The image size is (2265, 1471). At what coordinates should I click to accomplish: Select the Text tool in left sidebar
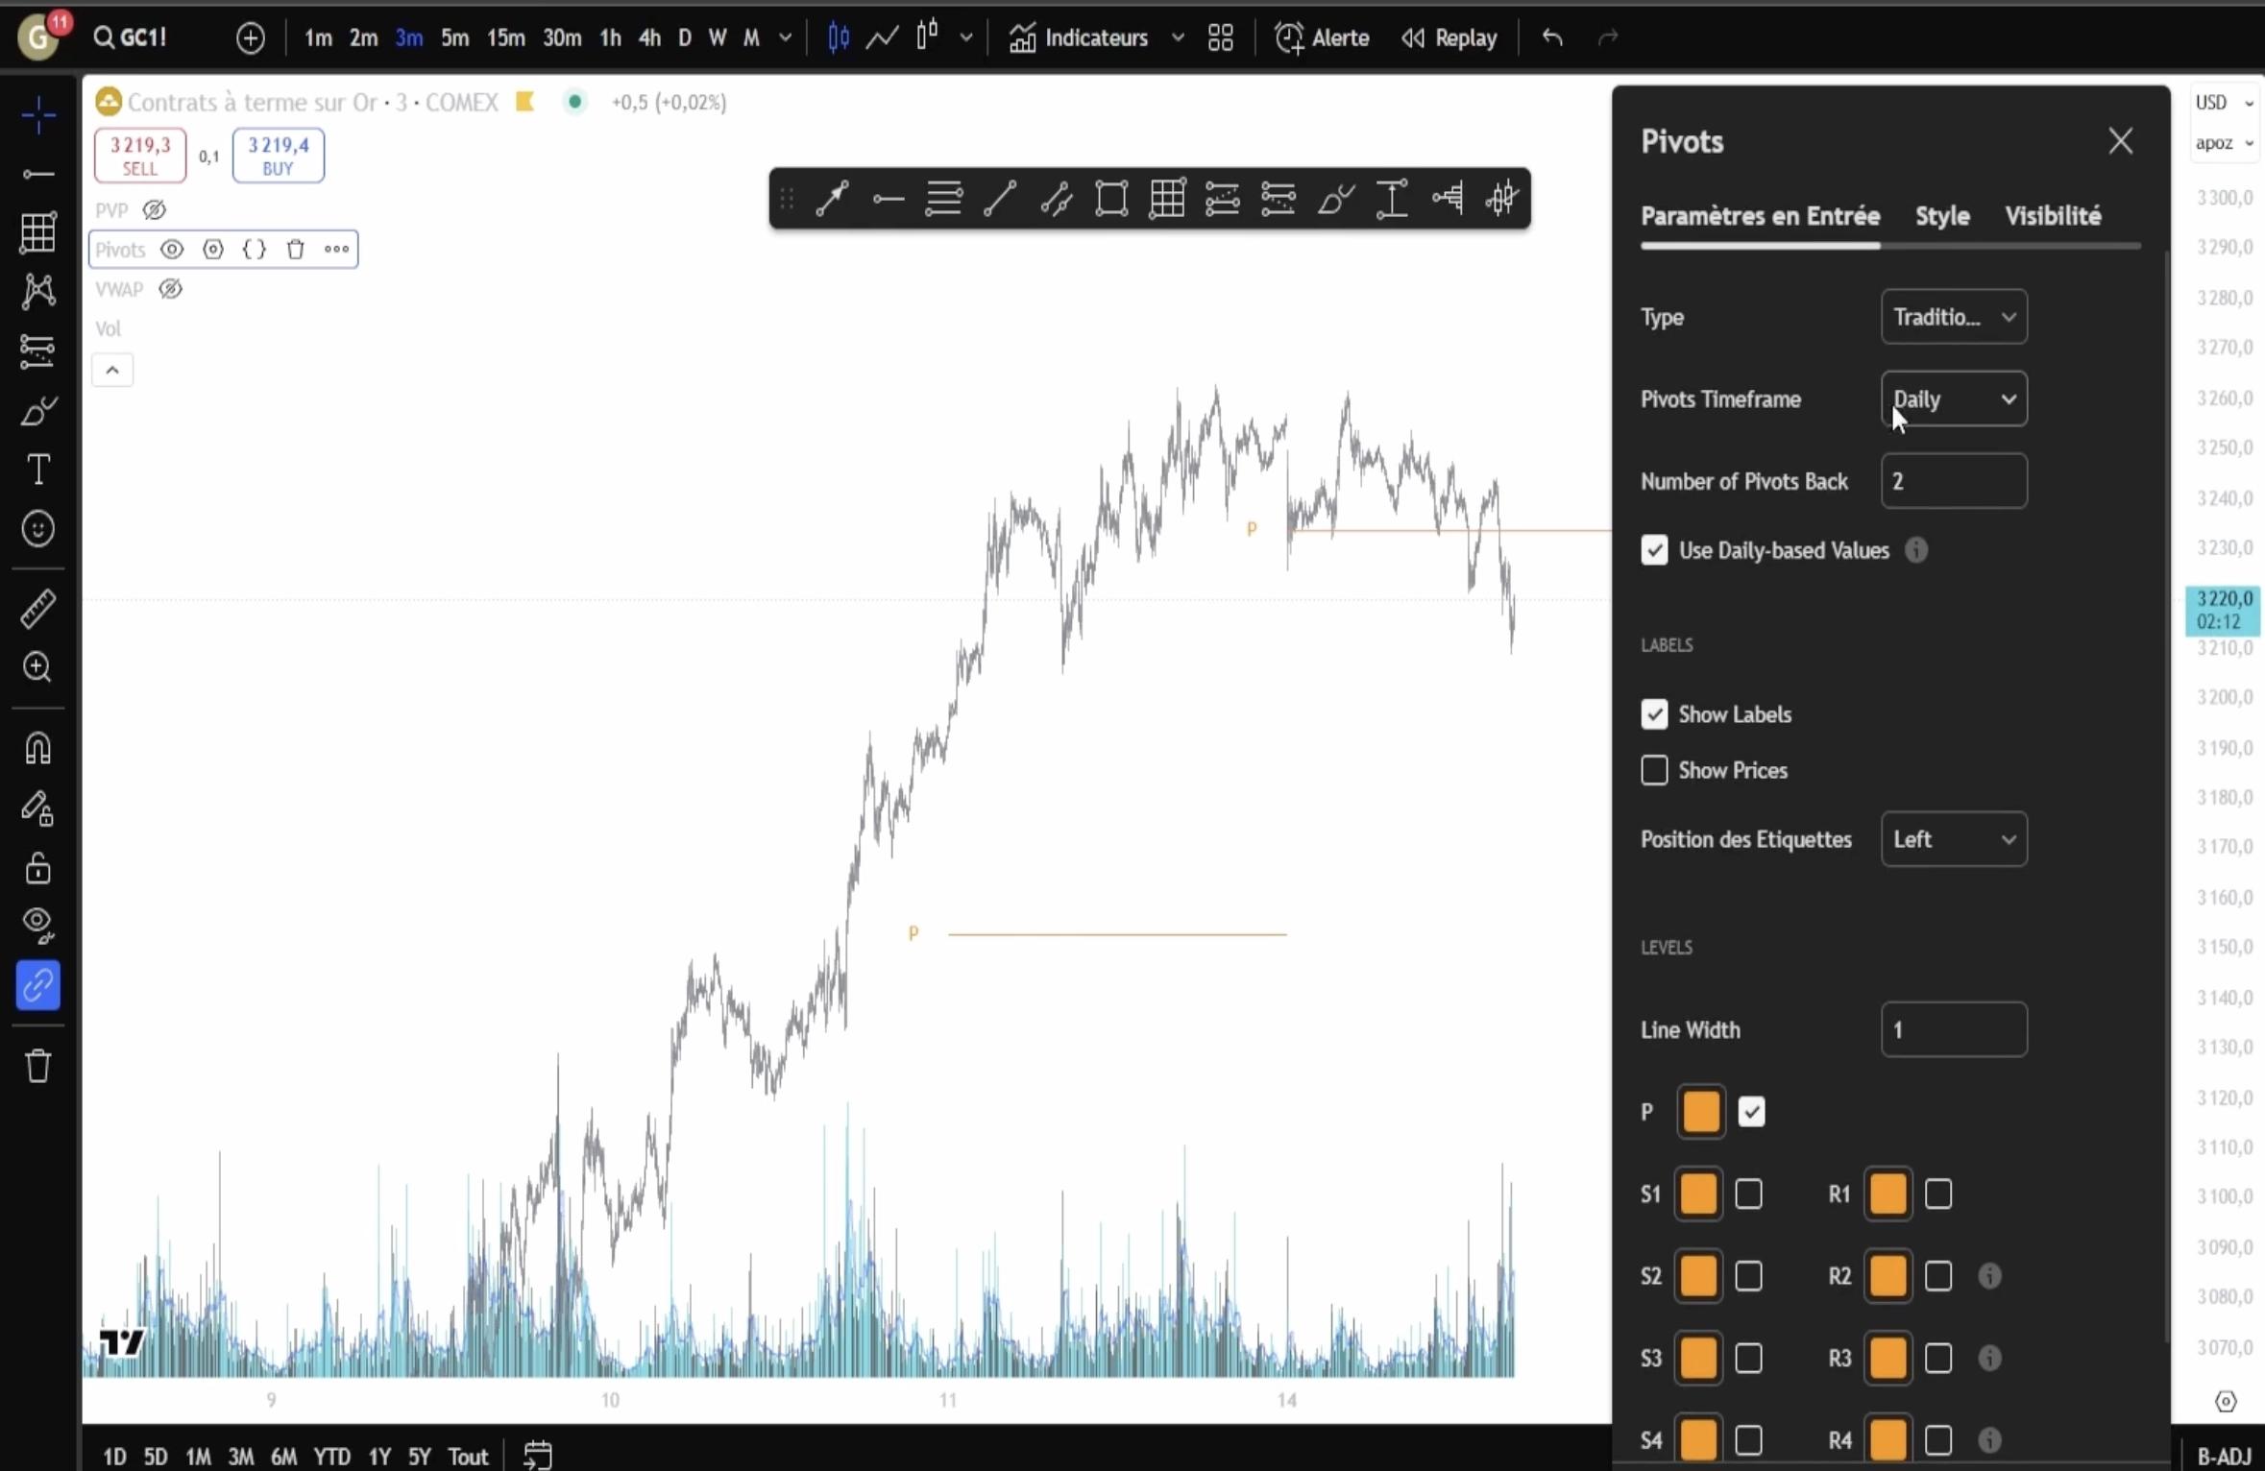(x=38, y=469)
